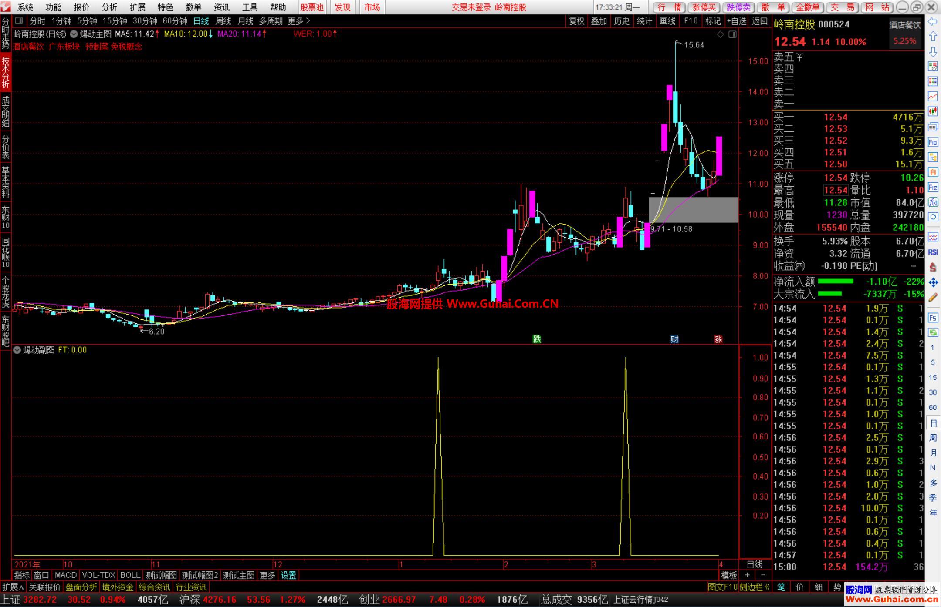Click the green refresh icon in right toolbar

(x=933, y=332)
